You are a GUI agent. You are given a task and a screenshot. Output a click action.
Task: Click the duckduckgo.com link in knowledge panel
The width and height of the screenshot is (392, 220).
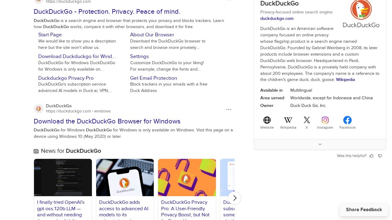277,18
